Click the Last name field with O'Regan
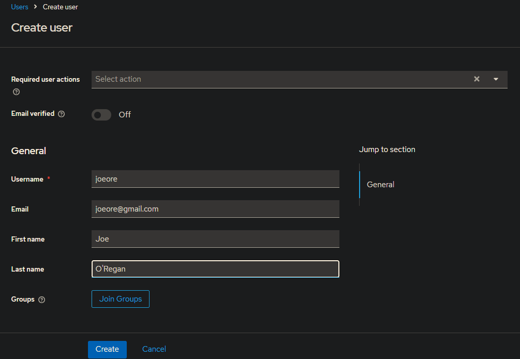This screenshot has height=359, width=520. 215,269
